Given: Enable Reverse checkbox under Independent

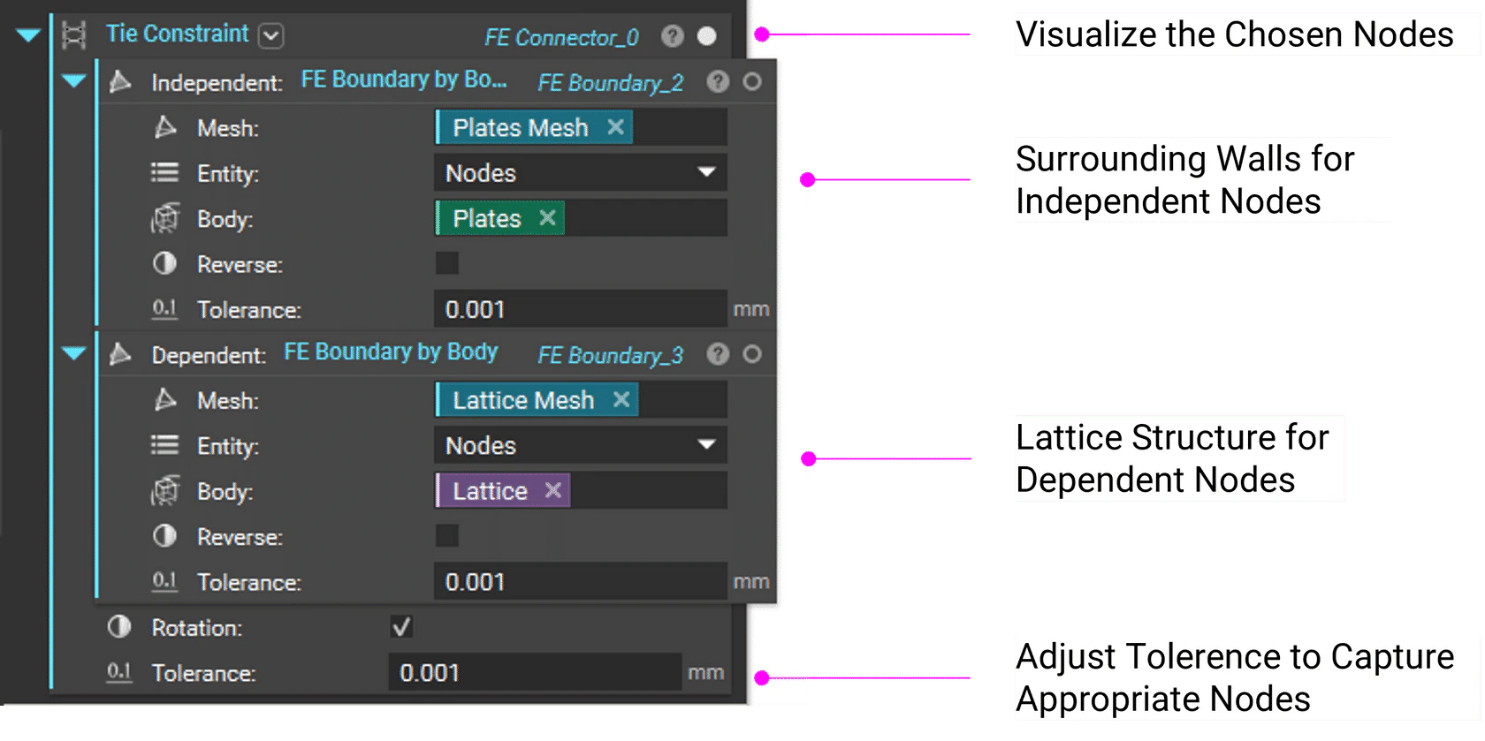Looking at the screenshot, I should pos(447,263).
